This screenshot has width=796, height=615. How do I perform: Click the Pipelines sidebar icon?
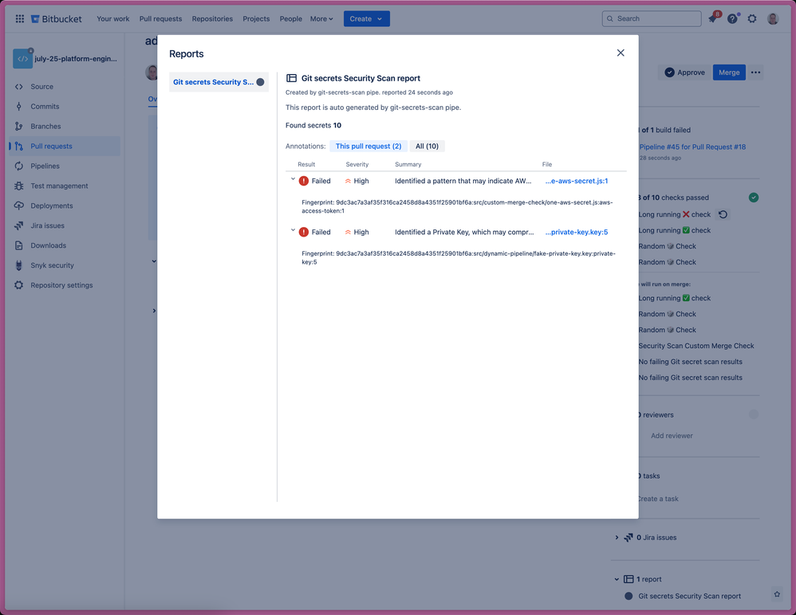coord(19,166)
